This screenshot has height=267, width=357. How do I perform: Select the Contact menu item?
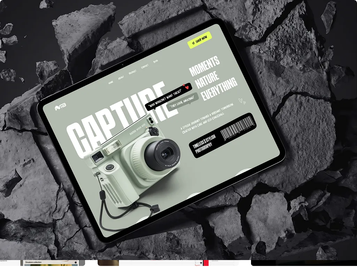[145, 66]
